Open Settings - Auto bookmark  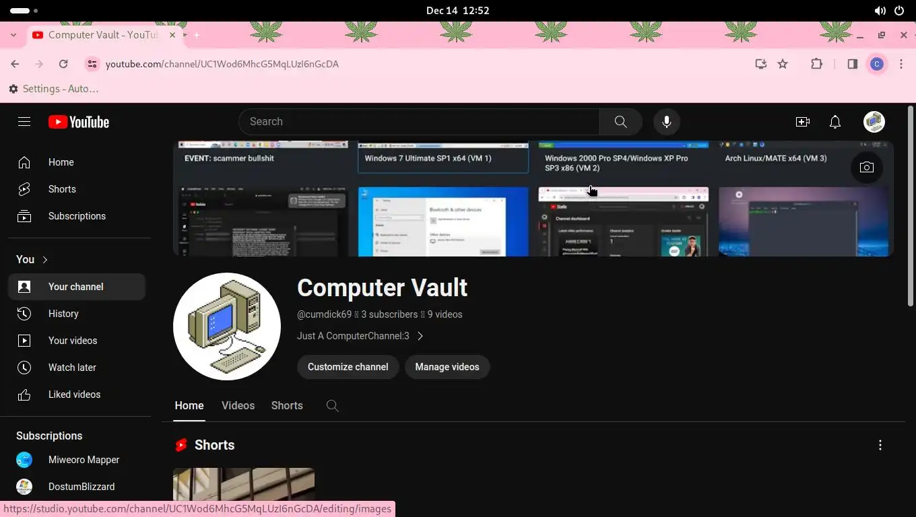pyautogui.click(x=54, y=89)
